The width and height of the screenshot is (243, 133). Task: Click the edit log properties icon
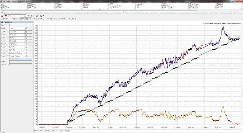coord(31,16)
